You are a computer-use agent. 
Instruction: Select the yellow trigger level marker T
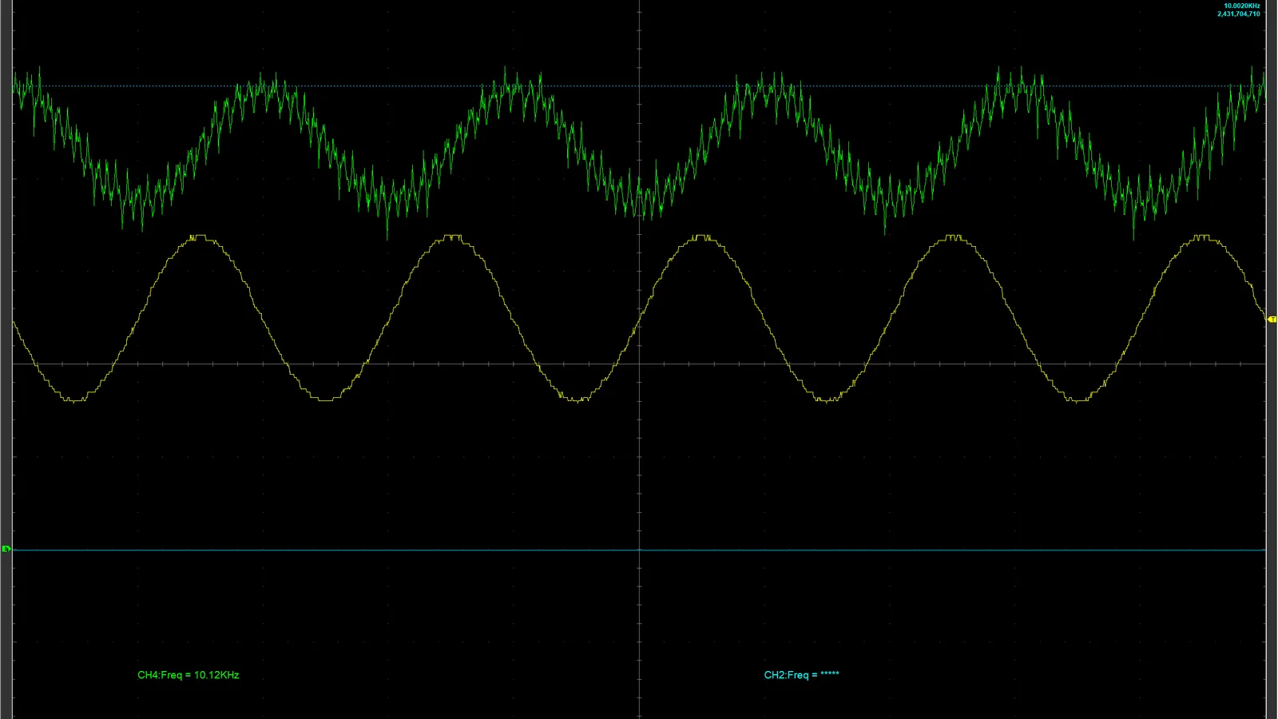tap(1272, 319)
